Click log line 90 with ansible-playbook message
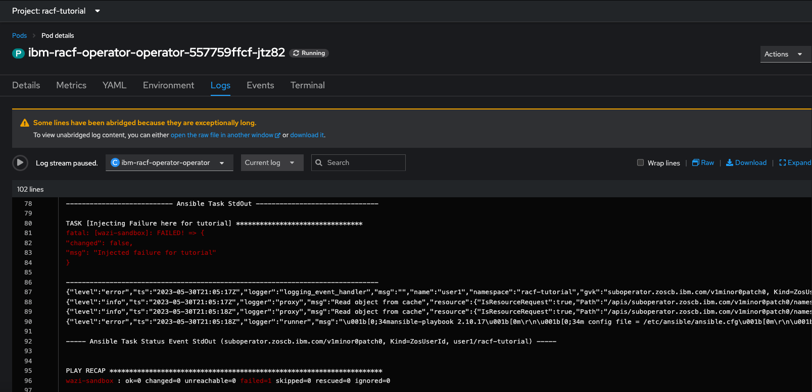This screenshot has height=392, width=812. (438, 322)
